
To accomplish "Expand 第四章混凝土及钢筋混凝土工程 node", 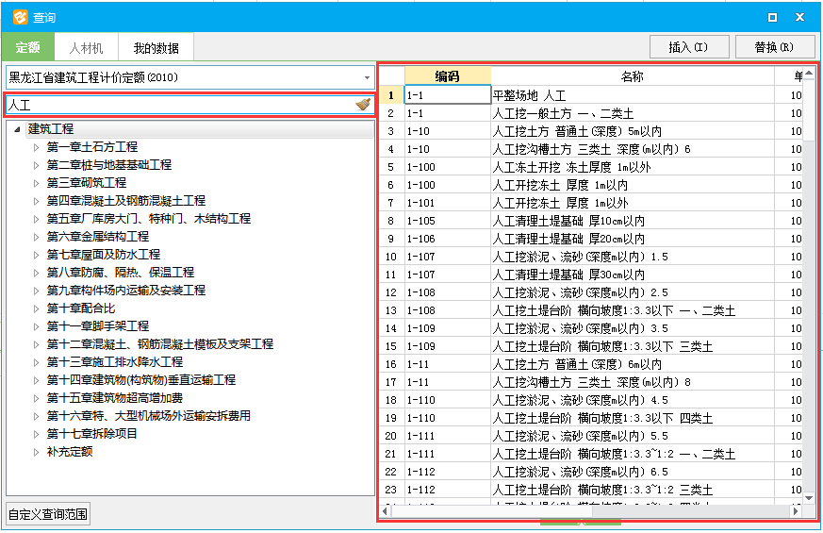I will (x=37, y=201).
